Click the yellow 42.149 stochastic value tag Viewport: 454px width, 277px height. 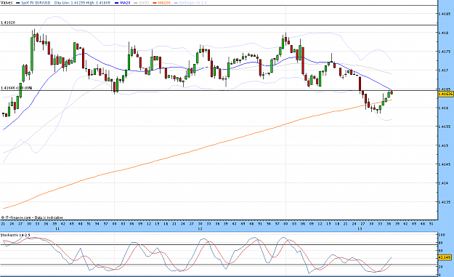[445, 257]
